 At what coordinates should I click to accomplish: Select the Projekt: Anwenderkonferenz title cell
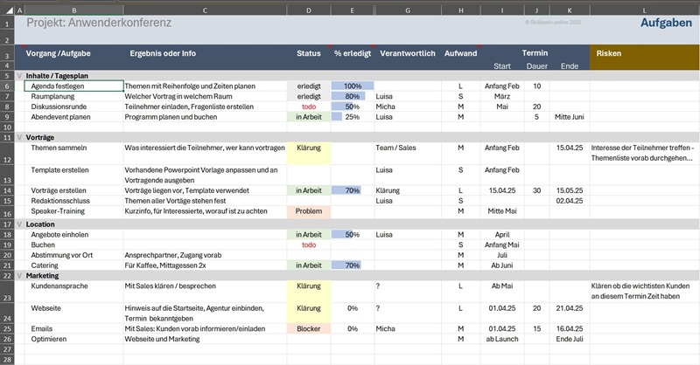tap(99, 23)
